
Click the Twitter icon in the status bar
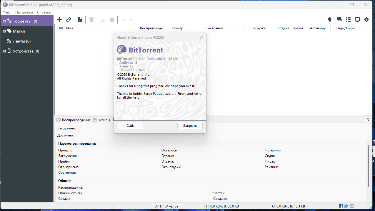point(346,206)
